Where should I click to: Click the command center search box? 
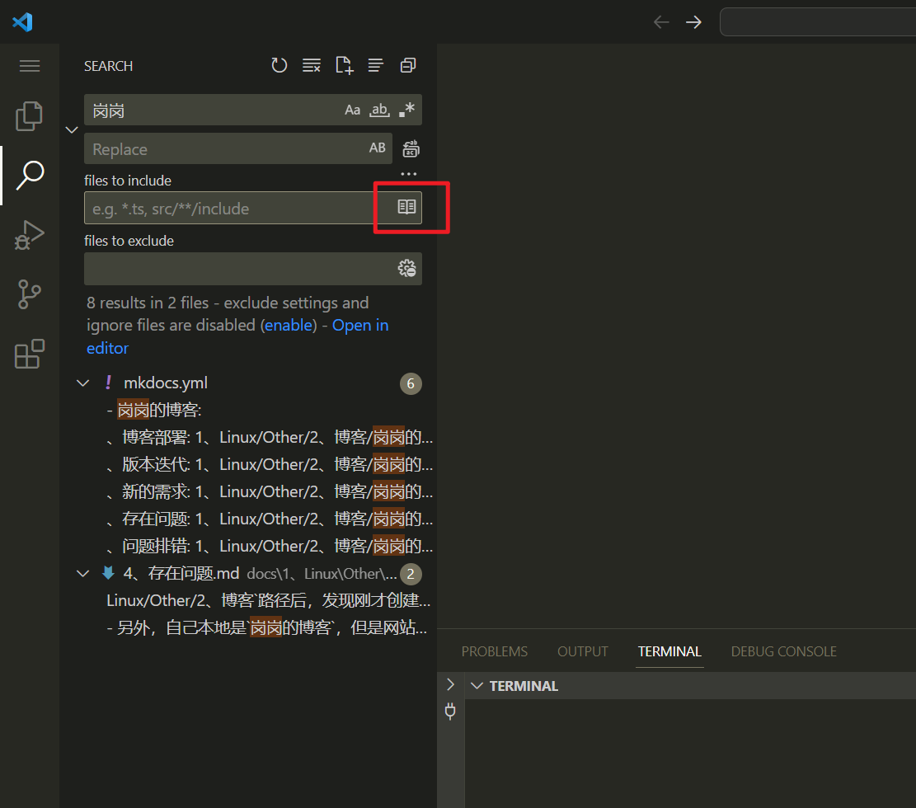point(818,22)
